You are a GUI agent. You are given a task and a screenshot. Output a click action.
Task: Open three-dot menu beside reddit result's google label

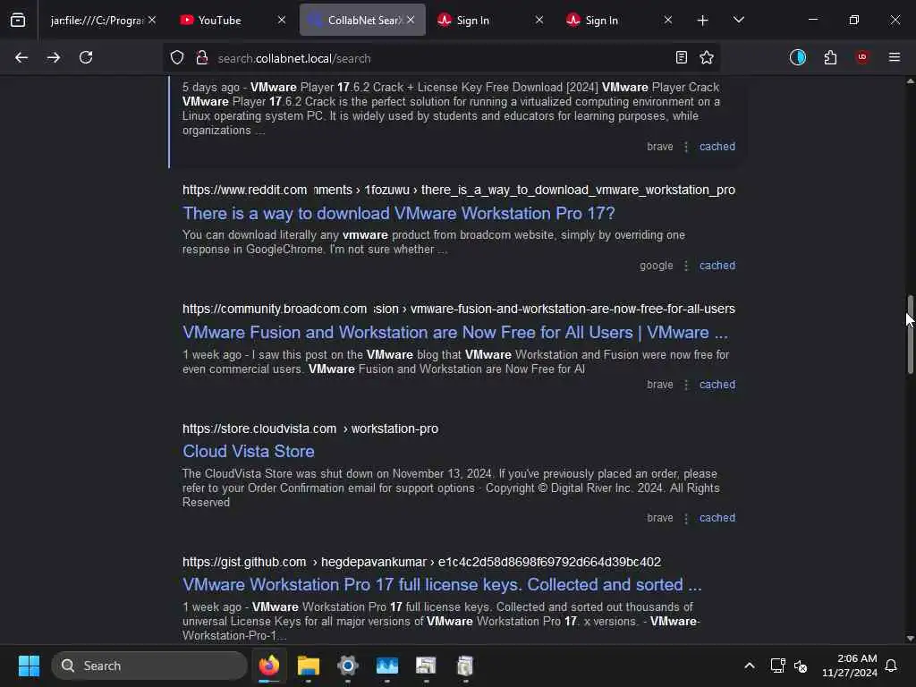[x=686, y=266]
